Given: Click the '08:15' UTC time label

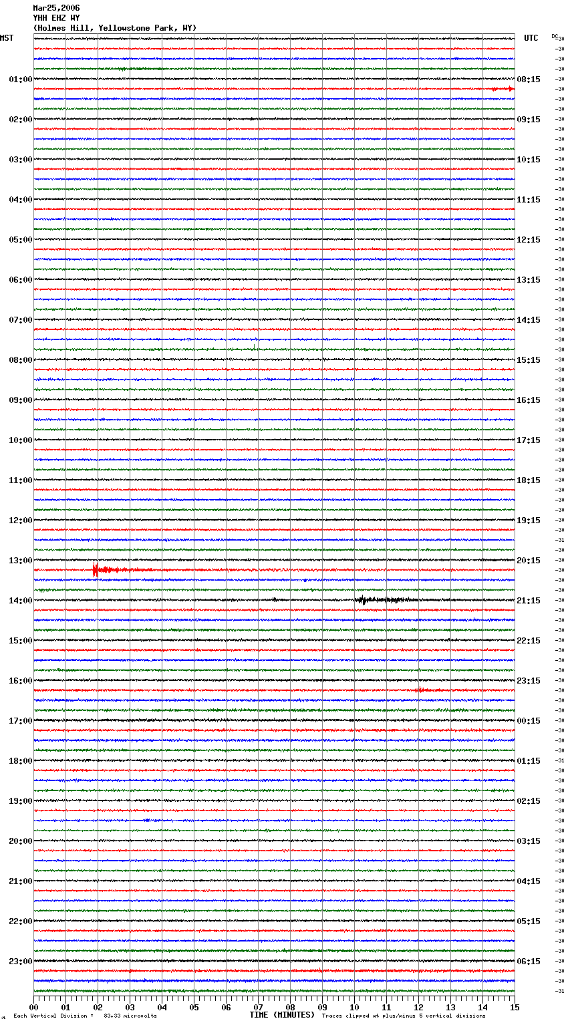Looking at the screenshot, I should click(529, 80).
